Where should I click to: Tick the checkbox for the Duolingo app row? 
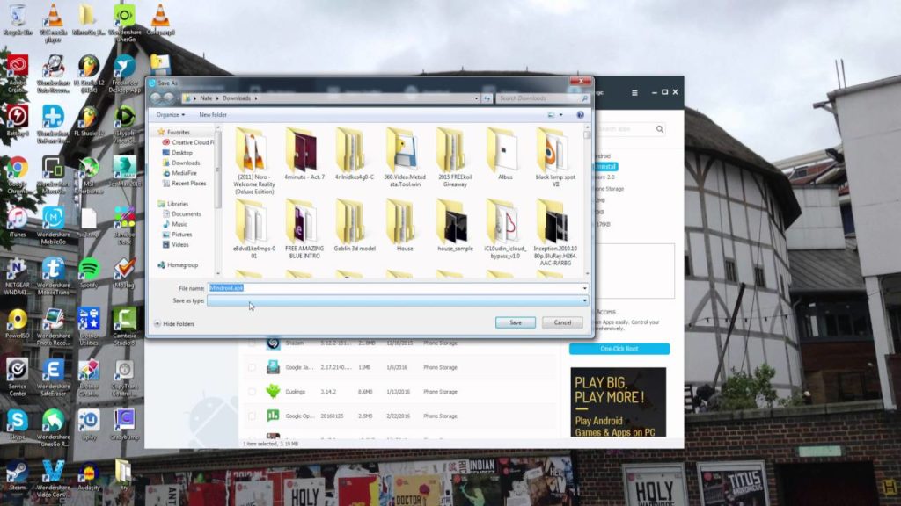(252, 392)
